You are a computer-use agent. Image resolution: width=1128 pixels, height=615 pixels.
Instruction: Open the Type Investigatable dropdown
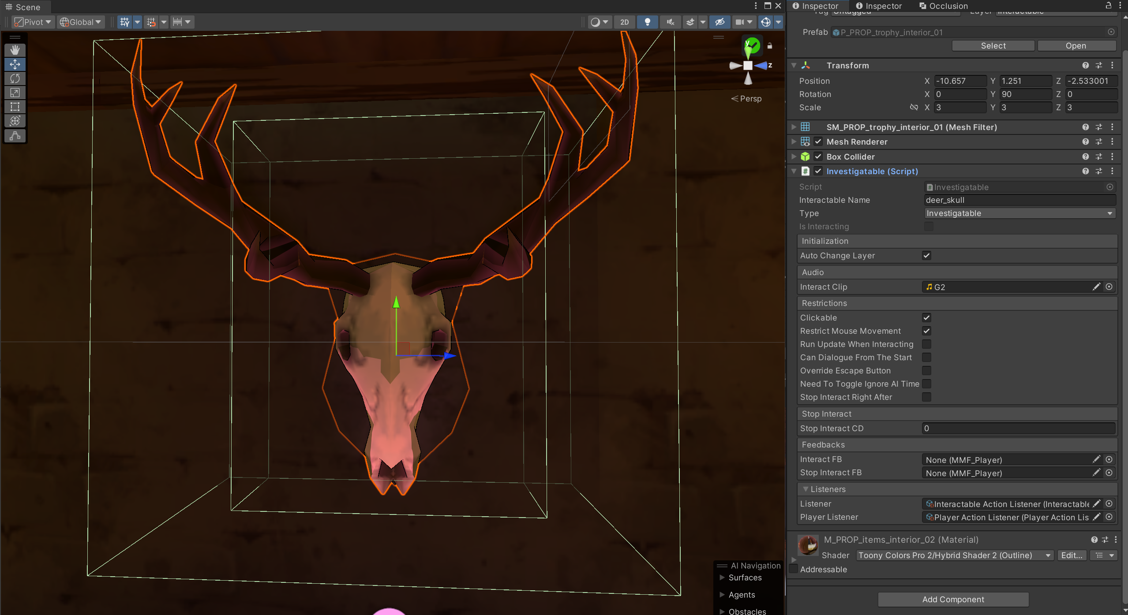[1019, 213]
